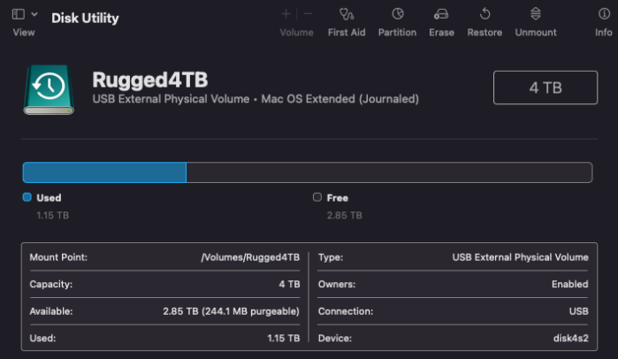Click the free portion of storage bar
This screenshot has width=618, height=359.
click(x=387, y=172)
